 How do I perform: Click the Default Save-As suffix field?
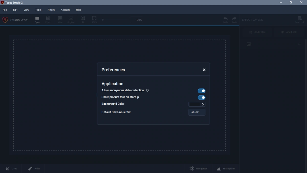[197, 112]
